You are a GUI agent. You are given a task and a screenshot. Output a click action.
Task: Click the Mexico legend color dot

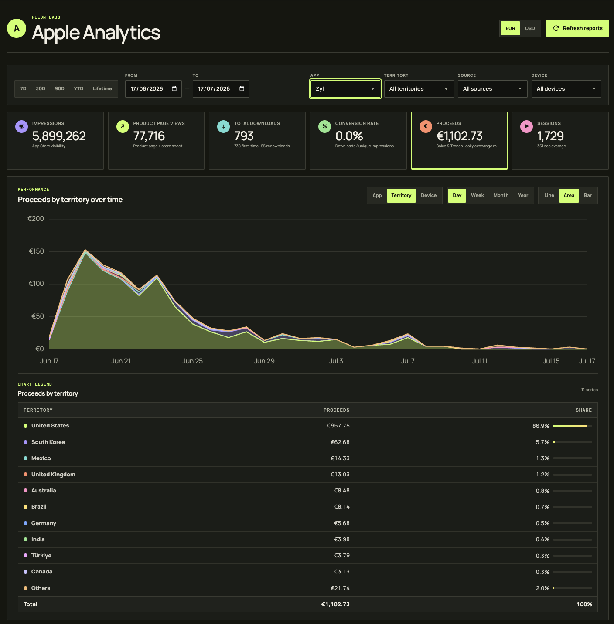pos(26,458)
